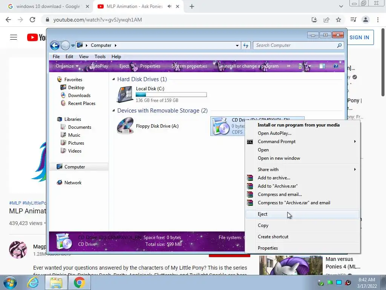Open the Edit menu in Explorer
The height and width of the screenshot is (290, 386).
tap(69, 57)
